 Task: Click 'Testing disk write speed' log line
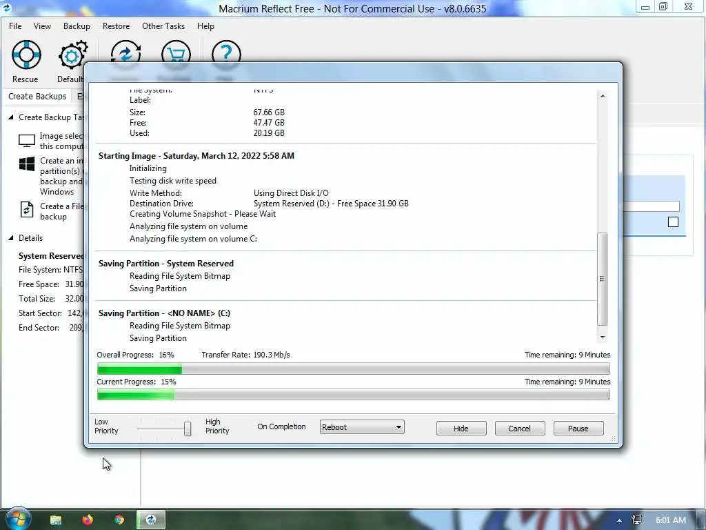[x=173, y=181]
